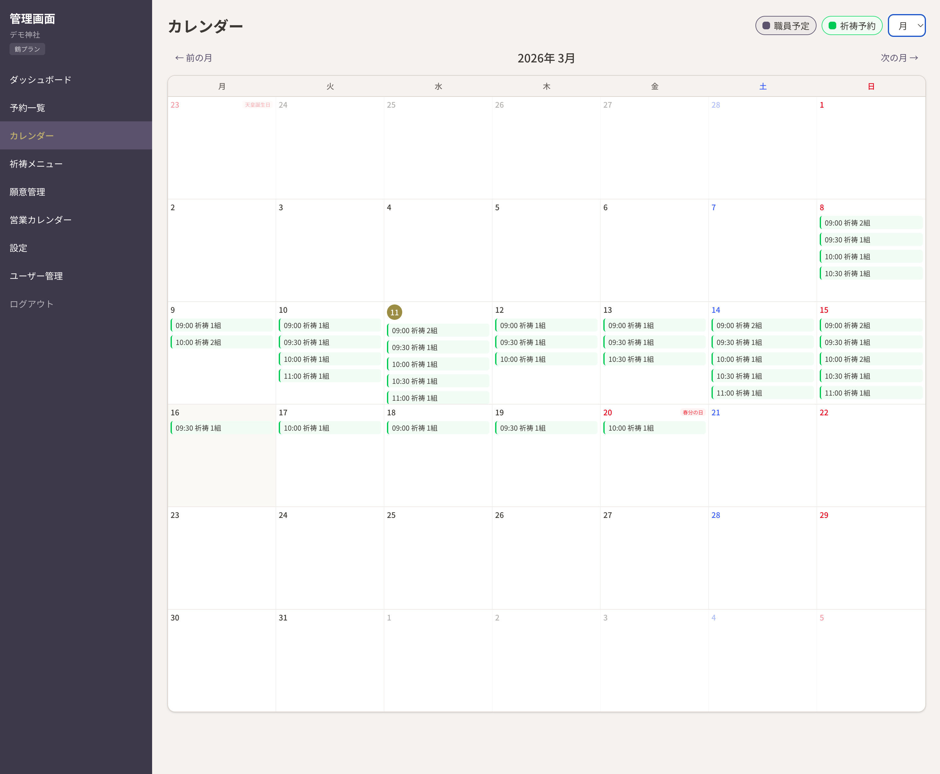The width and height of the screenshot is (940, 774).
Task: Click the 春分の日 holiday label
Action: click(x=692, y=412)
